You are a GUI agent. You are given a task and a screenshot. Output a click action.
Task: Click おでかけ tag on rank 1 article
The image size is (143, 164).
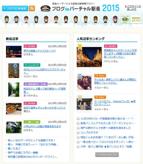click(111, 46)
